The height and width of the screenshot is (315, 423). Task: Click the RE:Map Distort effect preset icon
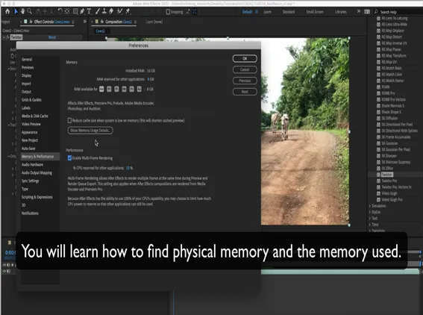click(x=378, y=37)
